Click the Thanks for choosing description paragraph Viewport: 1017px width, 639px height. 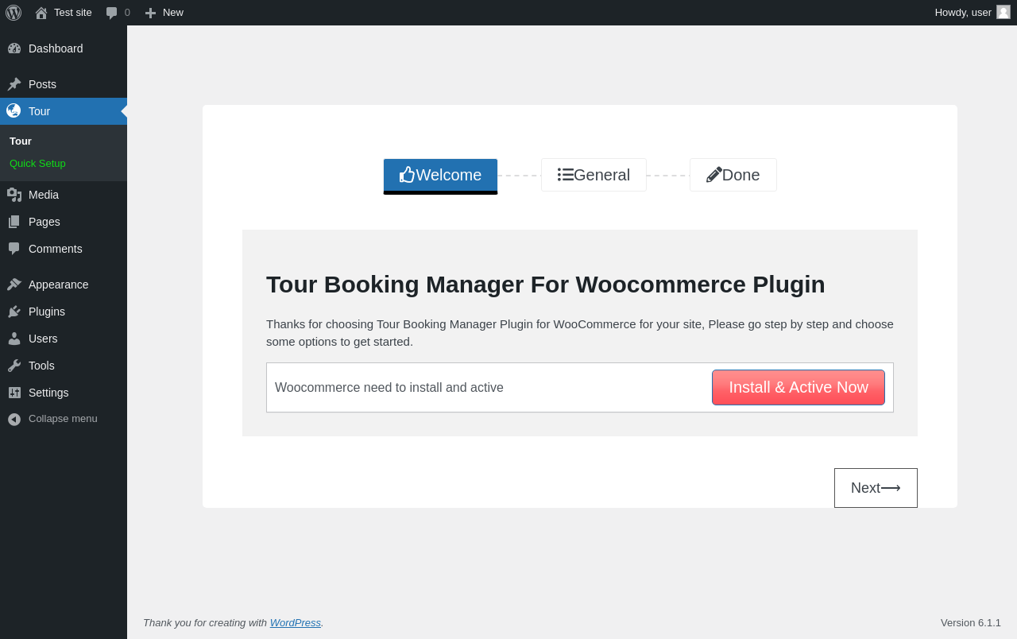click(580, 333)
